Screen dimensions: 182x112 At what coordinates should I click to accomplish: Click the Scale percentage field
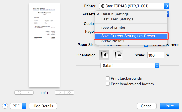coord(155,55)
